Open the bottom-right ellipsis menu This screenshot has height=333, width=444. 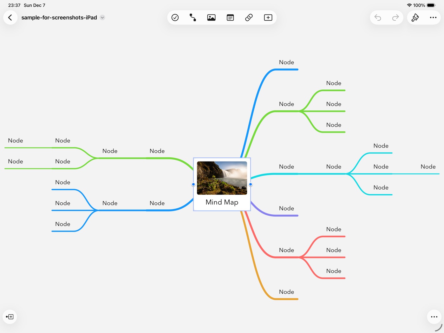[x=434, y=317]
